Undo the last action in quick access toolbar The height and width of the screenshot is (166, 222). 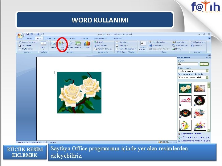(x=31, y=34)
